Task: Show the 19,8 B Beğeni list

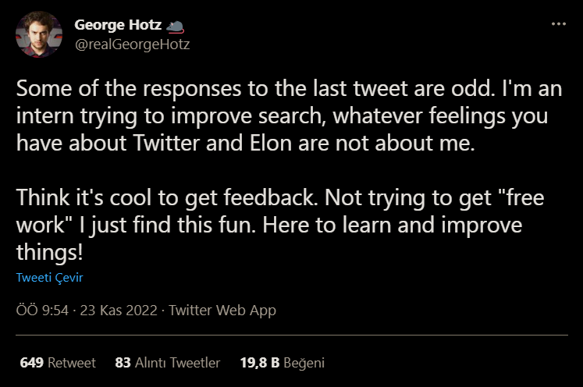Action: [x=282, y=363]
